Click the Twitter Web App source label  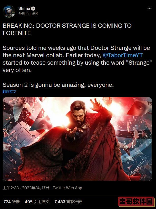67,188
